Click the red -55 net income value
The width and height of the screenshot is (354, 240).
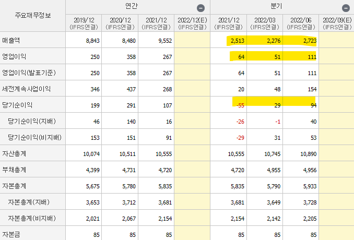(240, 105)
